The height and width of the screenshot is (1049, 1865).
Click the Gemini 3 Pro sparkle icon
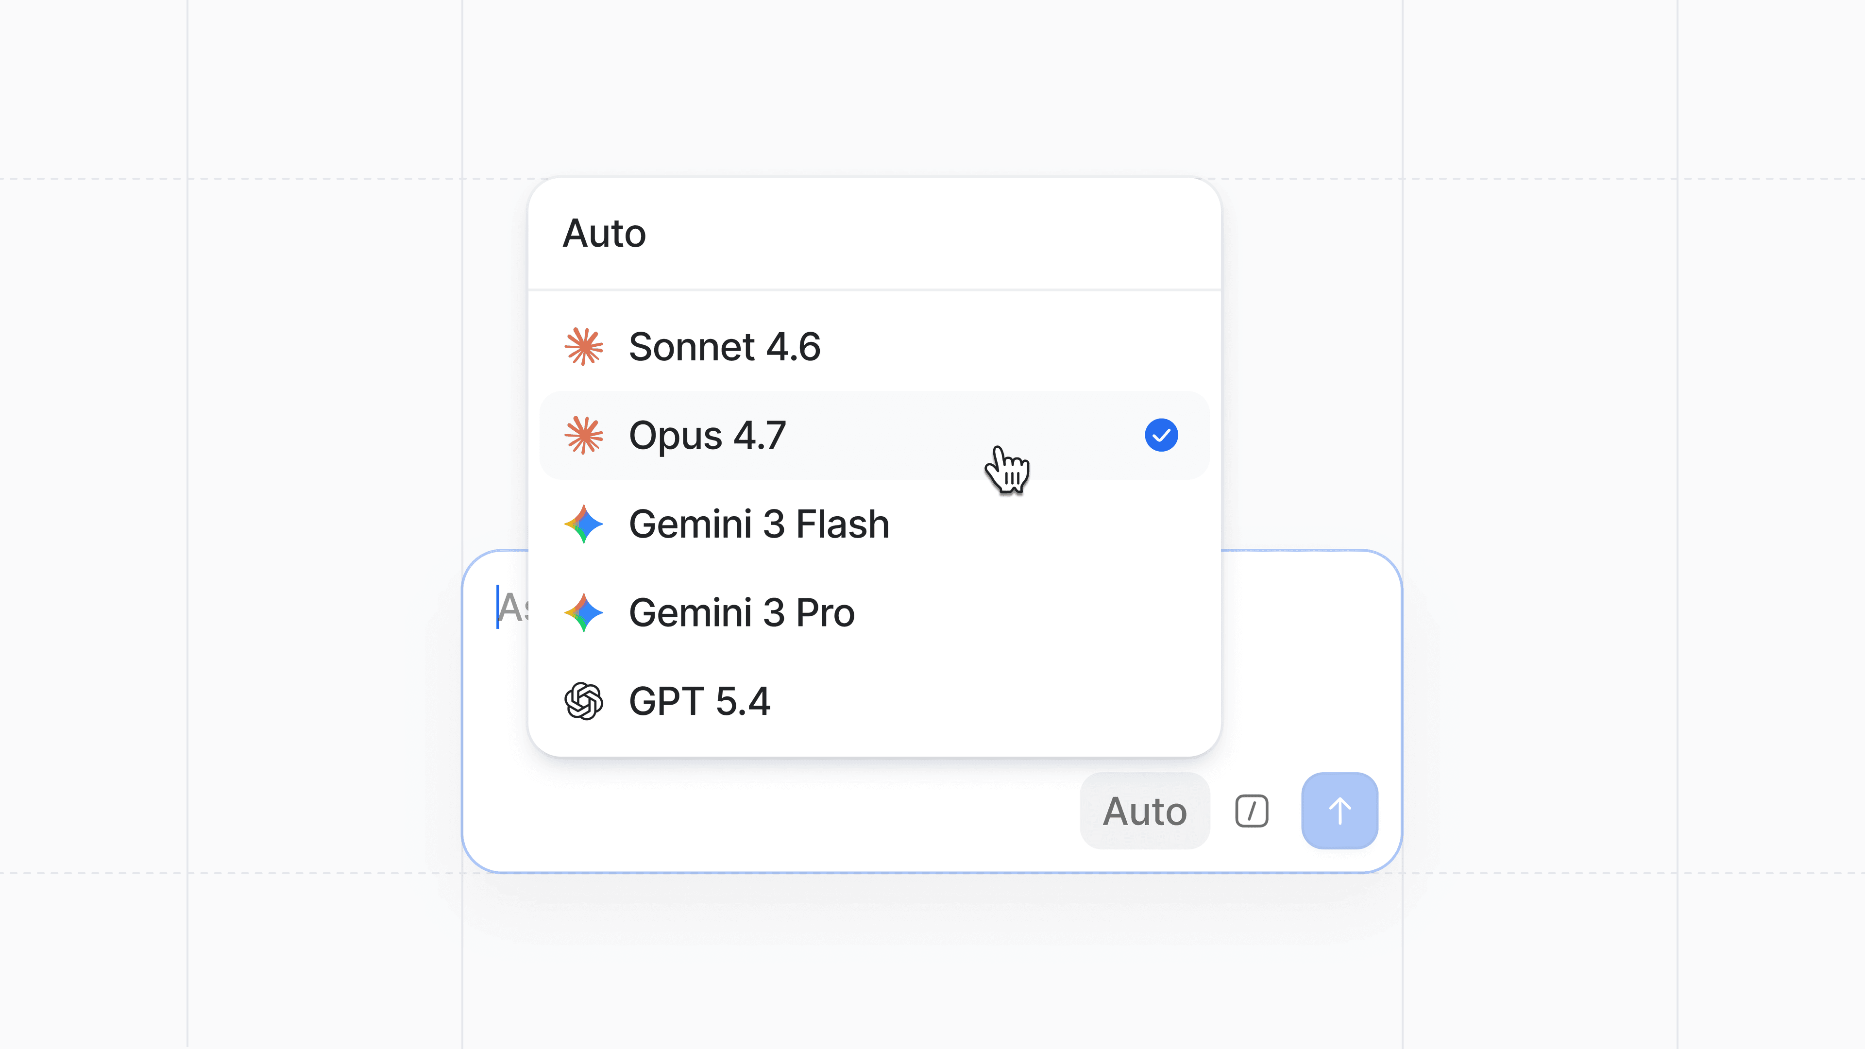(x=583, y=612)
